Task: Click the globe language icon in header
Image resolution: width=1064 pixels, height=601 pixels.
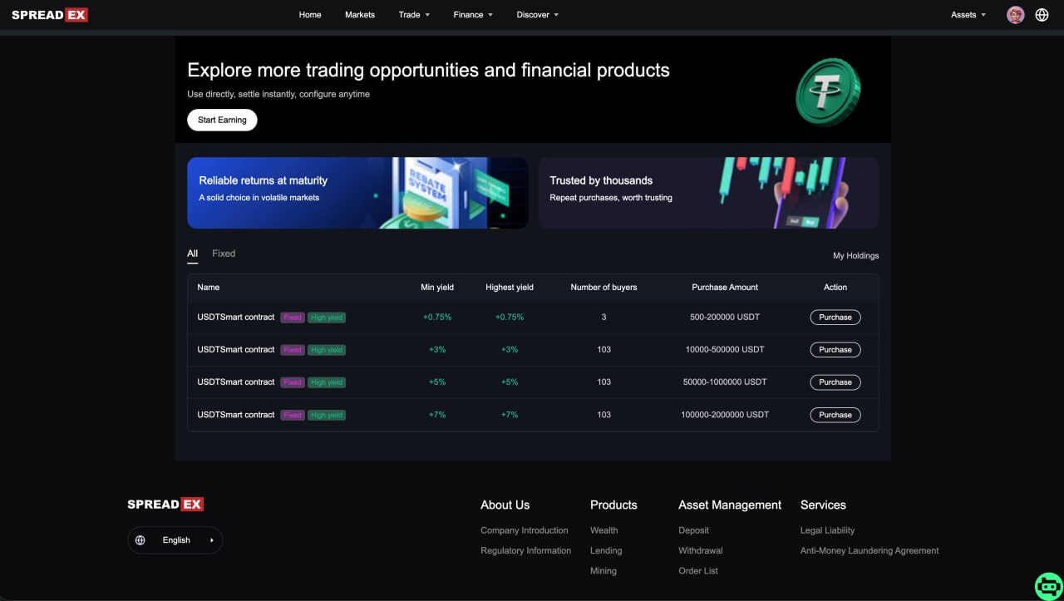Action: [1042, 15]
